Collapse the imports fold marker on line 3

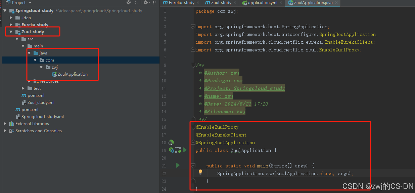pyautogui.click(x=193, y=27)
